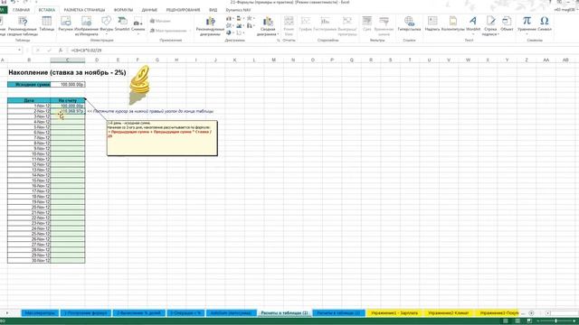The width and height of the screenshot is (579, 325).
Task: Select column C header
Action: click(68, 60)
